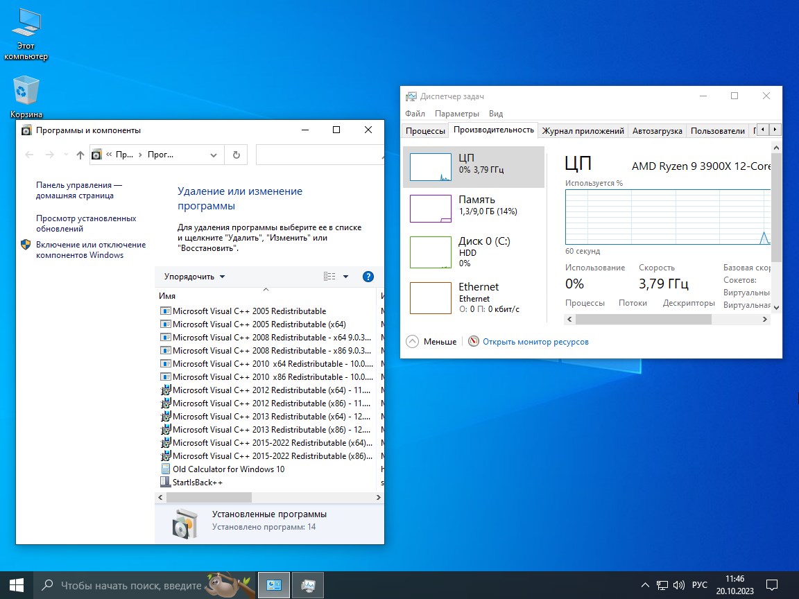This screenshot has width=799, height=599.
Task: Select the Memory performance graph thumbnail
Action: [x=431, y=209]
